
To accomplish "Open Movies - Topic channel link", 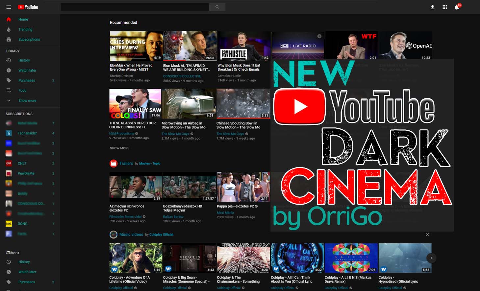I will pos(150,164).
